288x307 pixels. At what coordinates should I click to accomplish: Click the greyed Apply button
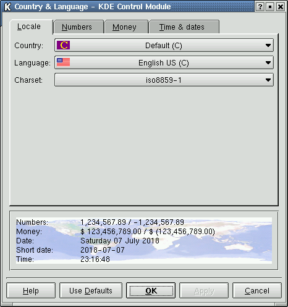pyautogui.click(x=204, y=290)
